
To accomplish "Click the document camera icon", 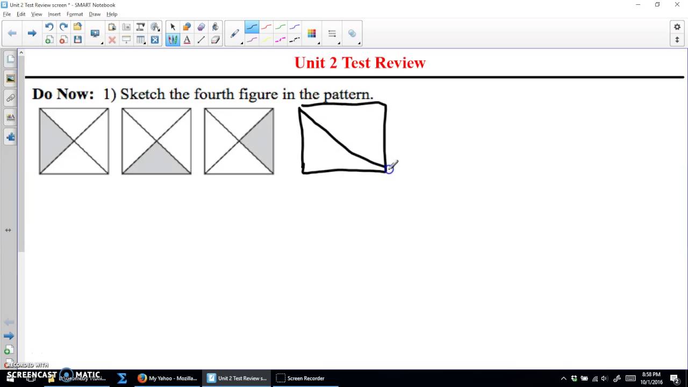I will (126, 27).
